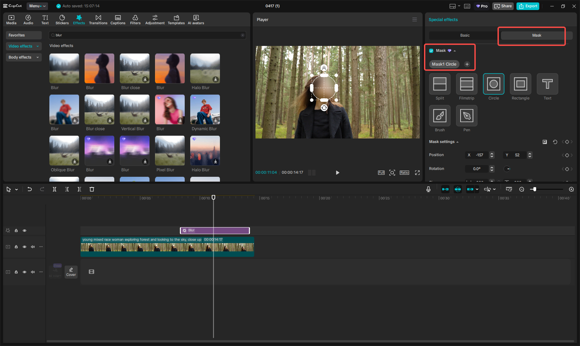Image resolution: width=580 pixels, height=346 pixels.
Task: Open the Transitions panel
Action: coord(98,20)
